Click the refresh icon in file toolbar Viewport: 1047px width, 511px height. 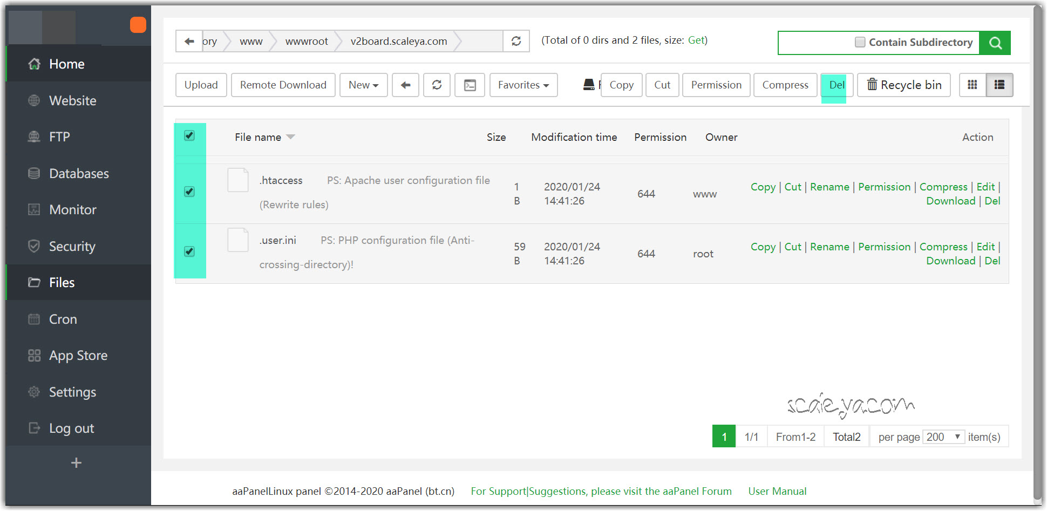point(437,85)
